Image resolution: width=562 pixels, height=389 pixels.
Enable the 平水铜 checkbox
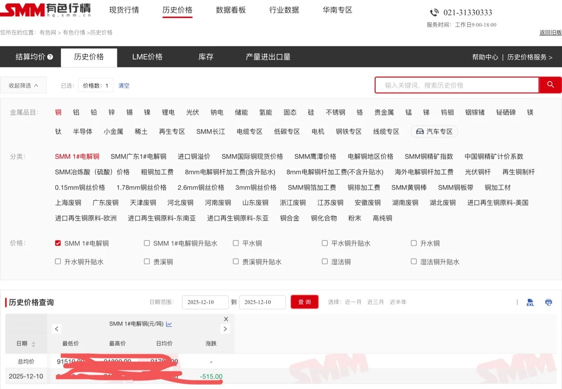[x=235, y=243]
